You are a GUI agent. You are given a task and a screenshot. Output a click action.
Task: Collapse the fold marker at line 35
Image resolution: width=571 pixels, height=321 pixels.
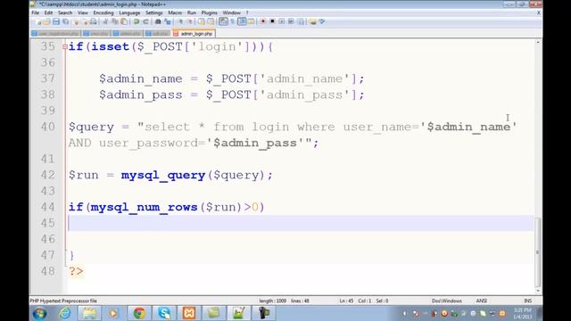[65, 46]
